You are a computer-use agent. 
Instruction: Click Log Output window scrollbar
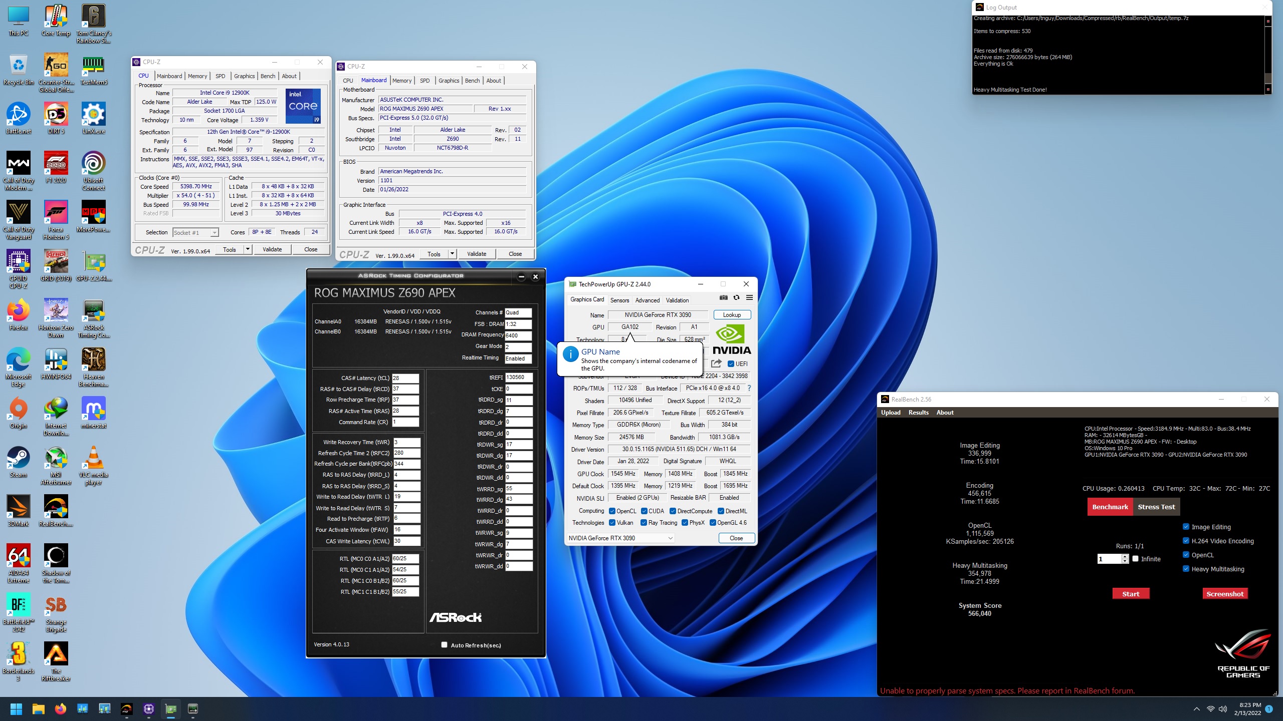pos(1268,55)
